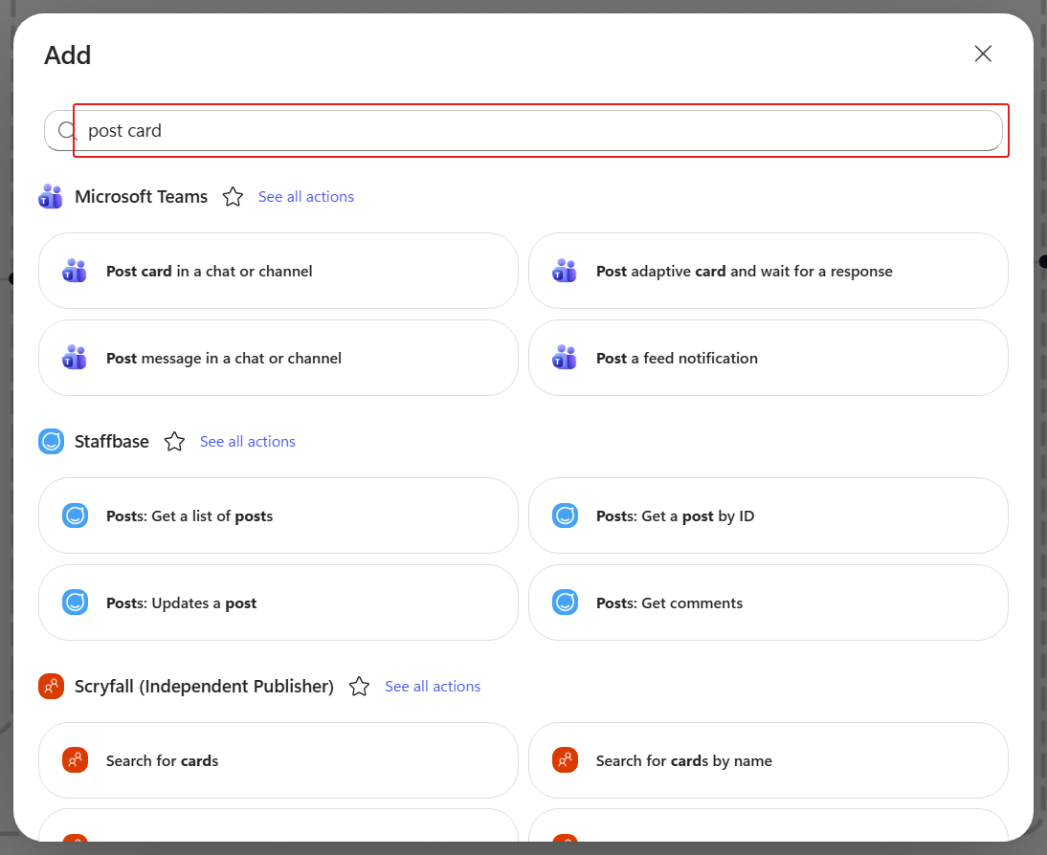Click Staffbase icon on Get post by ID
Viewport: 1047px width, 855px height.
pos(565,515)
